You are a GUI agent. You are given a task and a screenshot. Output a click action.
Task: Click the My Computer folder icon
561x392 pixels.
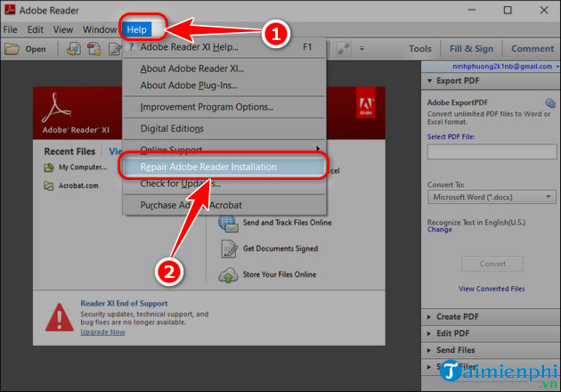pos(49,167)
